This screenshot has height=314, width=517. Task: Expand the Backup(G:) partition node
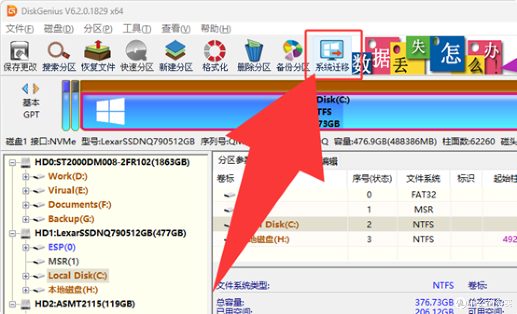25,219
